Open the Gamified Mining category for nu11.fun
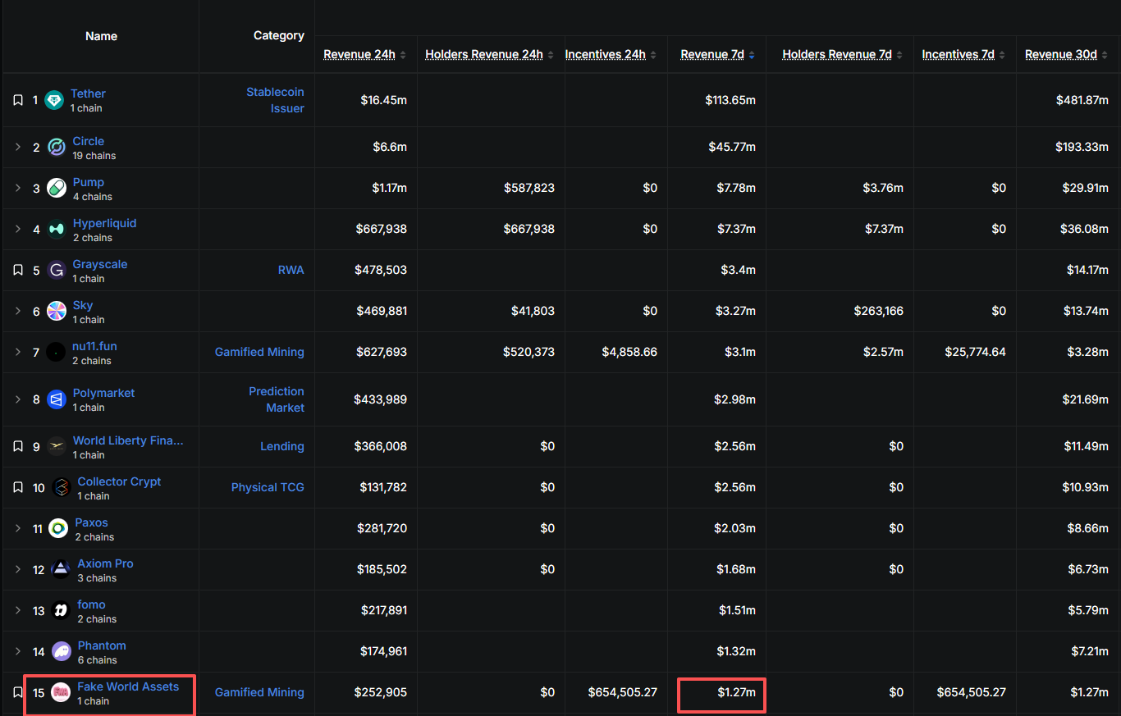The image size is (1121, 716). pyautogui.click(x=259, y=352)
